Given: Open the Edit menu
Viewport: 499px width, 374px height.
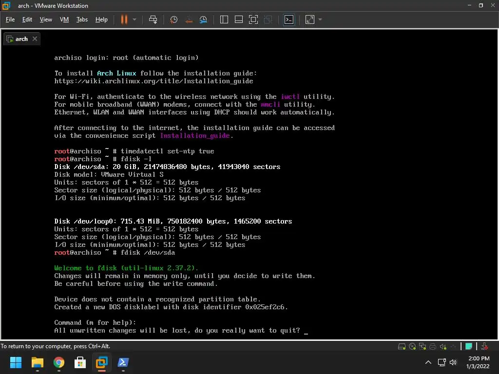Looking at the screenshot, I should (x=27, y=19).
